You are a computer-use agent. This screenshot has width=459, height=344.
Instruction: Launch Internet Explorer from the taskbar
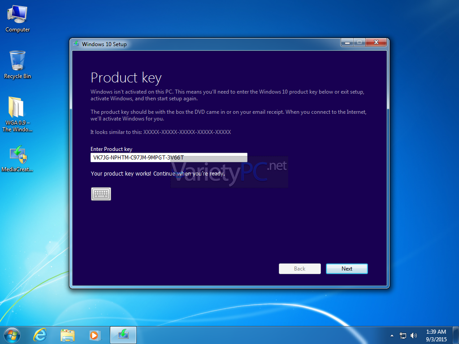click(x=40, y=335)
